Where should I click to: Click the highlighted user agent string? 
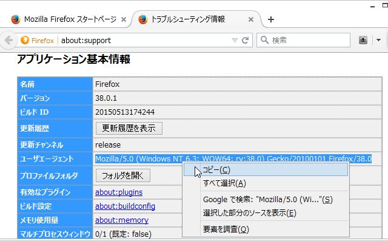[x=233, y=158]
